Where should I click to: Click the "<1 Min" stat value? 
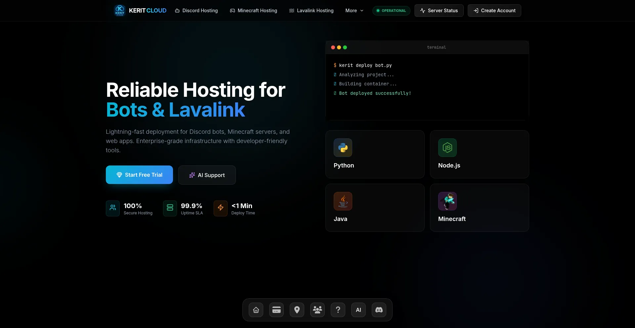pos(242,206)
